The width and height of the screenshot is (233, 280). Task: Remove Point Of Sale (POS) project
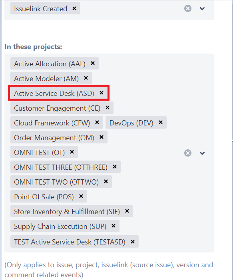tap(81, 197)
